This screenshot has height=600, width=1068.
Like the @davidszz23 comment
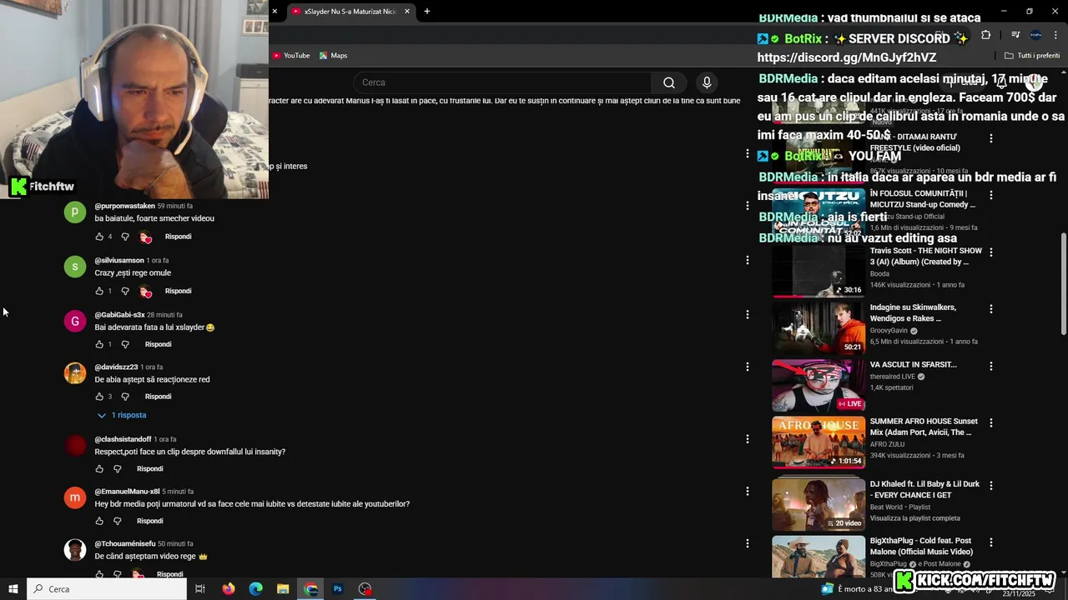tap(99, 397)
